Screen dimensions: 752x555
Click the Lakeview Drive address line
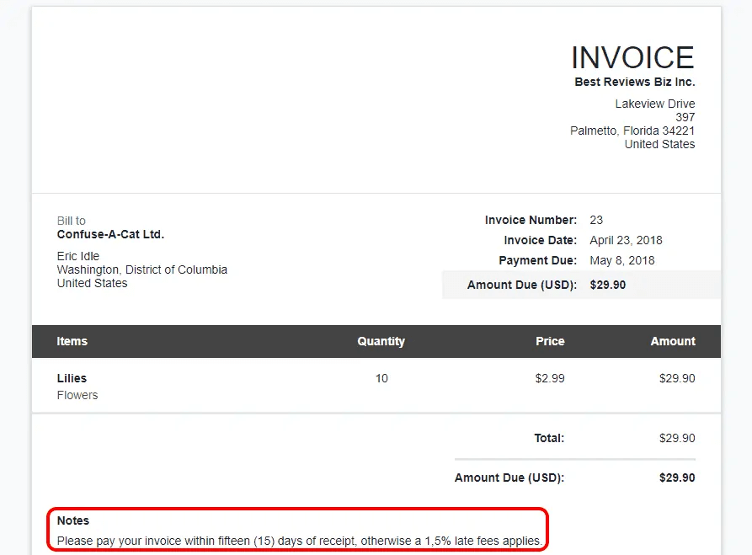[654, 104]
